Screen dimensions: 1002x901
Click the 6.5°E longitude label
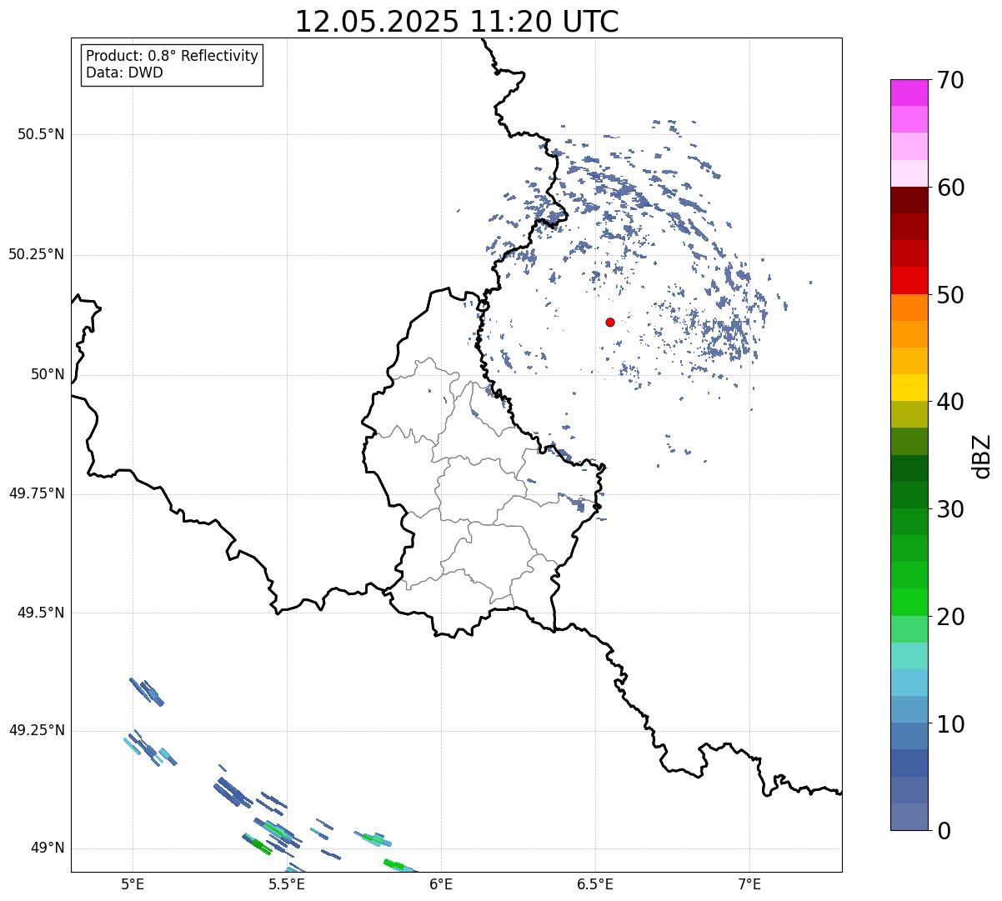596,884
